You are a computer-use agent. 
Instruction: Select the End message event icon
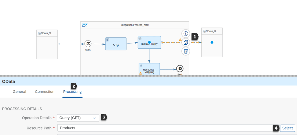(x=180, y=69)
